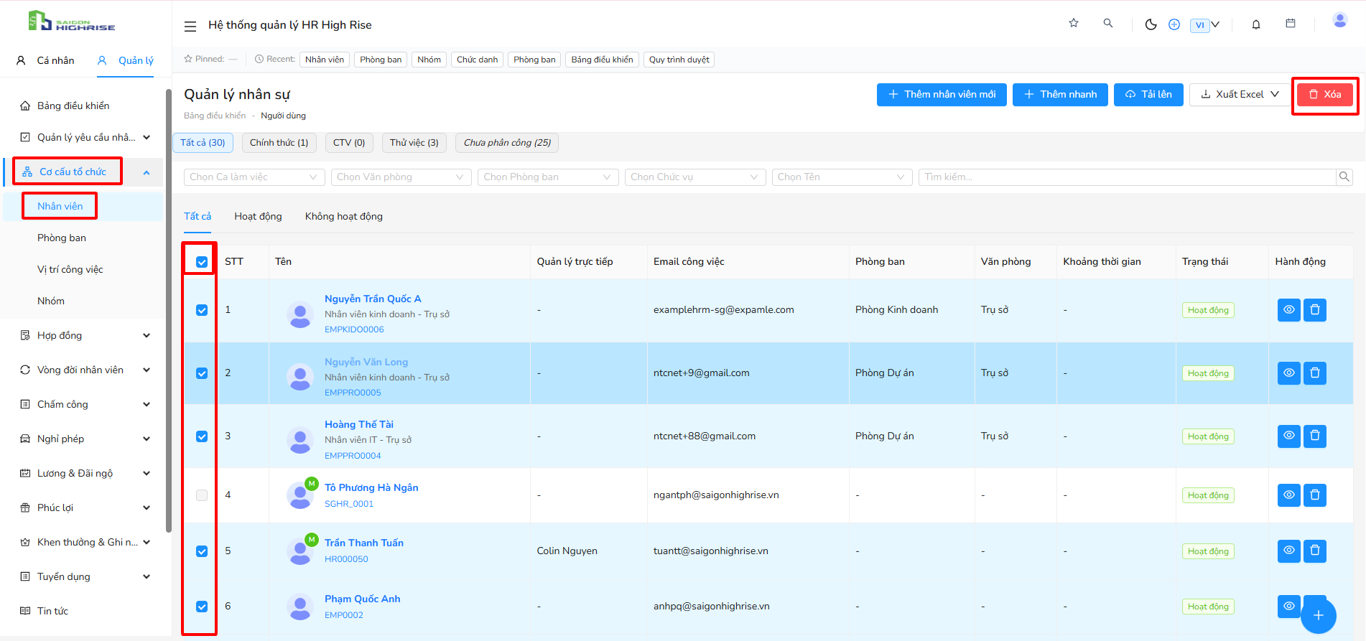The height and width of the screenshot is (641, 1366).
Task: Open notifications bell icon
Action: click(x=1256, y=24)
